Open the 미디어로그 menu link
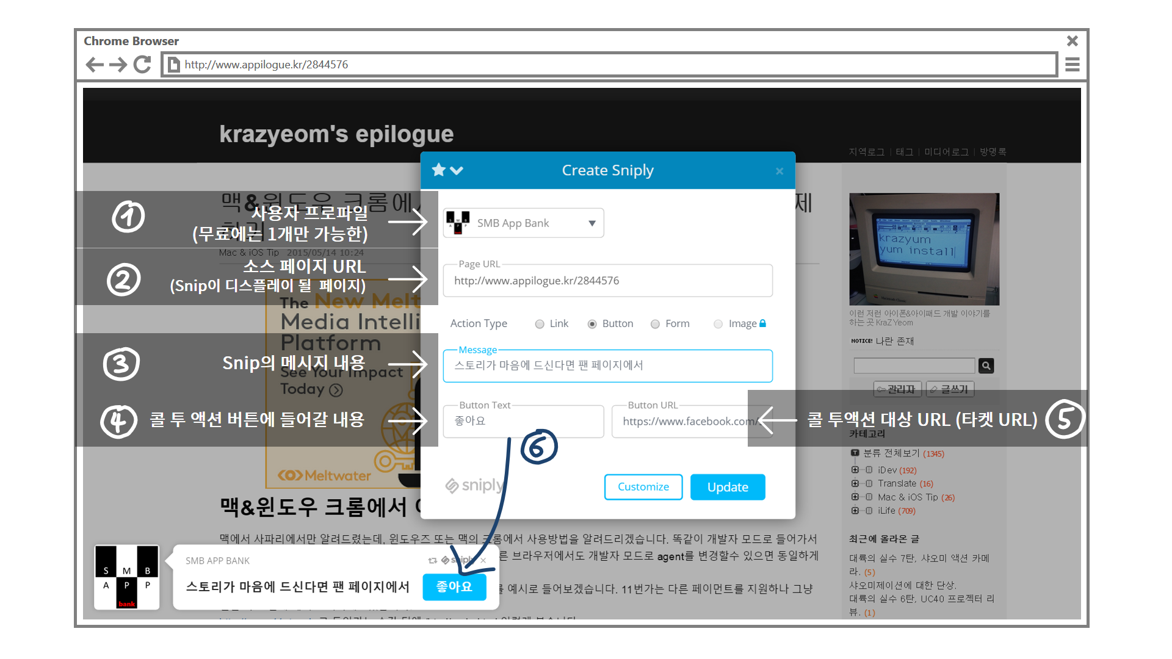 pos(946,152)
